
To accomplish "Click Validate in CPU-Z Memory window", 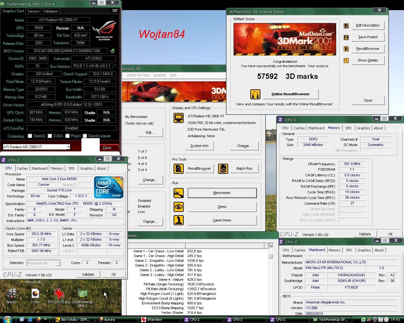I will tap(365, 234).
